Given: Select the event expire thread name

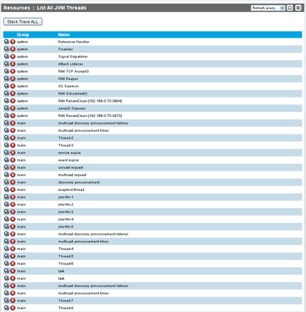Looking at the screenshot, I should (x=68, y=160).
